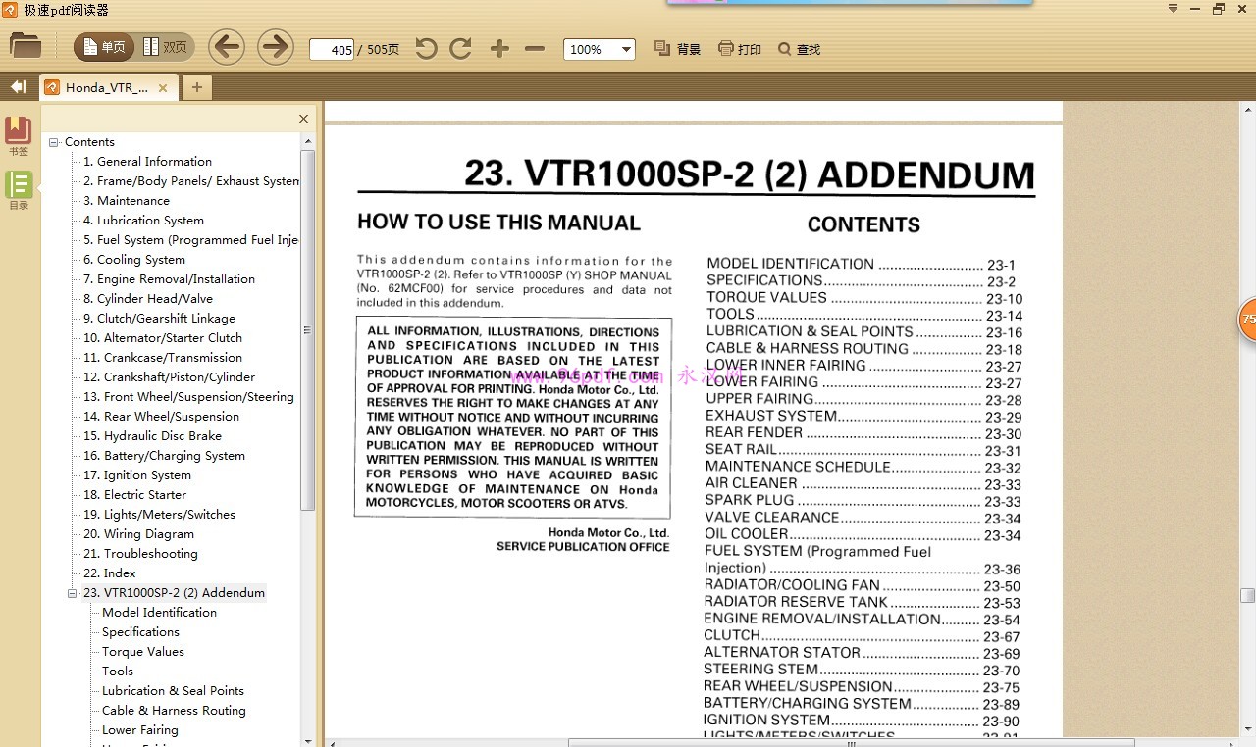Open 19. Lights/Meters/Switches
This screenshot has width=1256, height=747.
tap(159, 515)
